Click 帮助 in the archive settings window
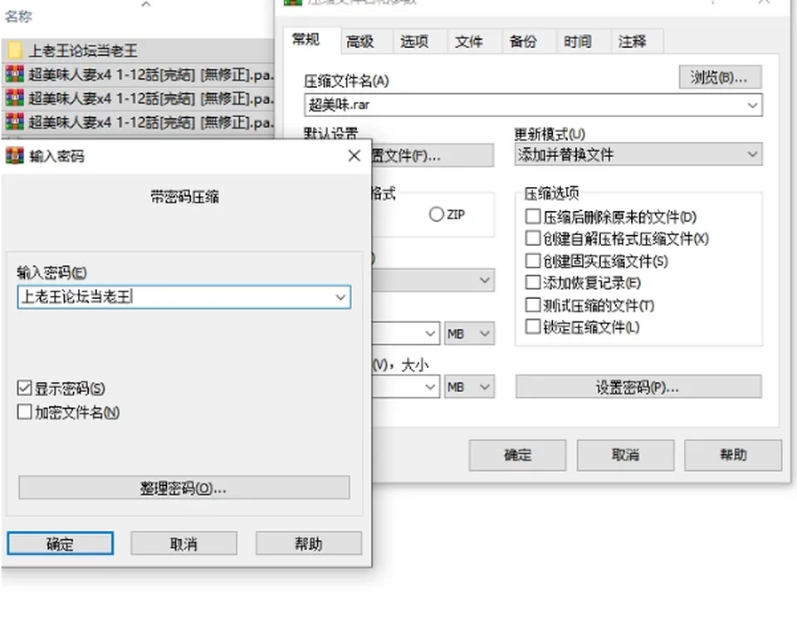 point(733,455)
